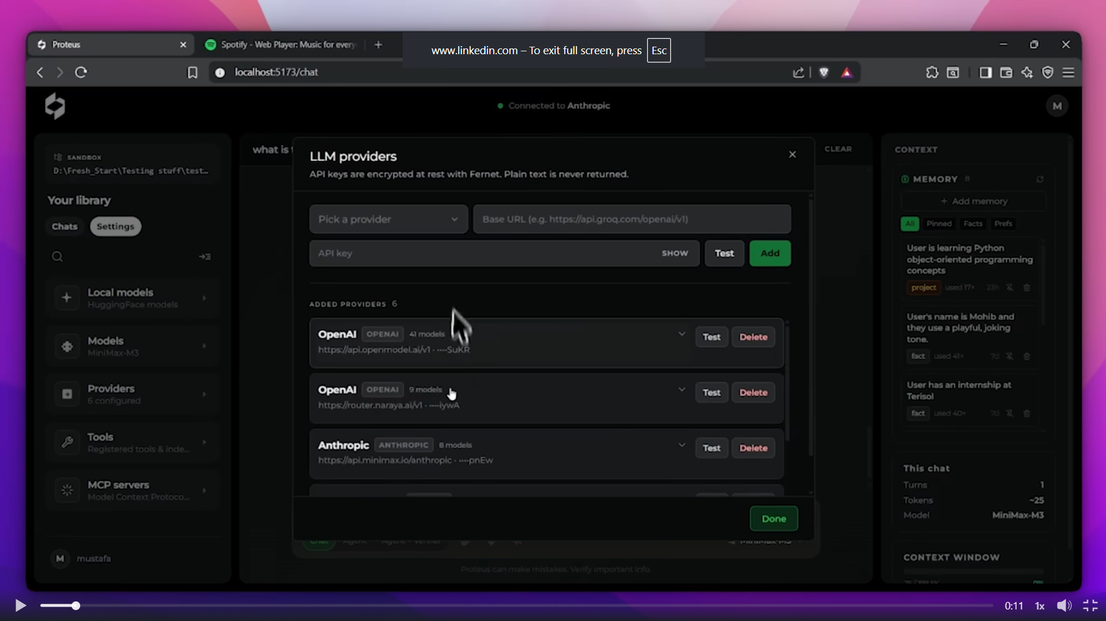Viewport: 1106px width, 621px height.
Task: Open the Brave VPN shield icon
Action: point(1048,73)
